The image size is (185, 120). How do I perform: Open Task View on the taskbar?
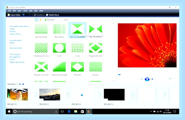pyautogui.click(x=62, y=112)
